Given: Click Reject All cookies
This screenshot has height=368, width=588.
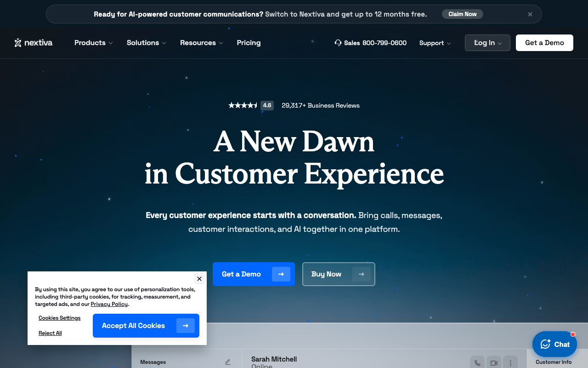Looking at the screenshot, I should tap(50, 333).
